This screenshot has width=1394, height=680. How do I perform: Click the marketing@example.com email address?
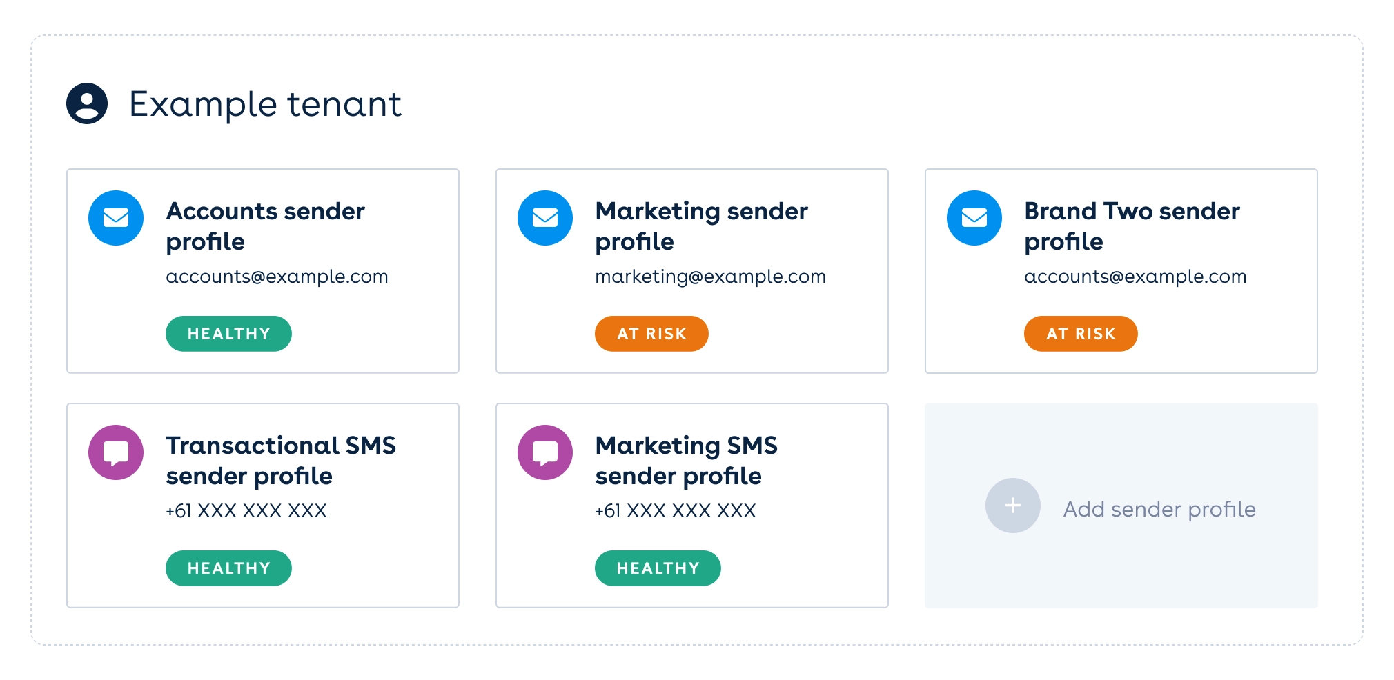[x=710, y=277]
